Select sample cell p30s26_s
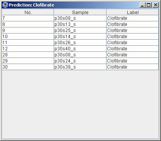161x141 pixels. (80, 43)
